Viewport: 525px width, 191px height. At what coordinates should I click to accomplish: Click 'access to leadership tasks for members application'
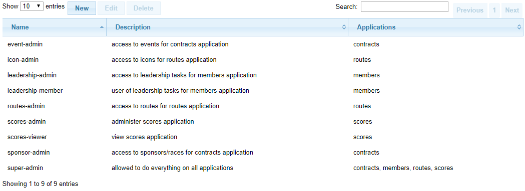[184, 75]
